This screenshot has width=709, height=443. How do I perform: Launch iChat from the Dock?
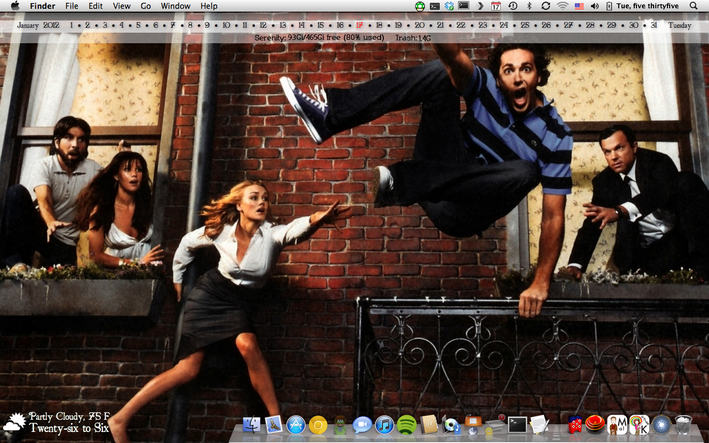(362, 425)
